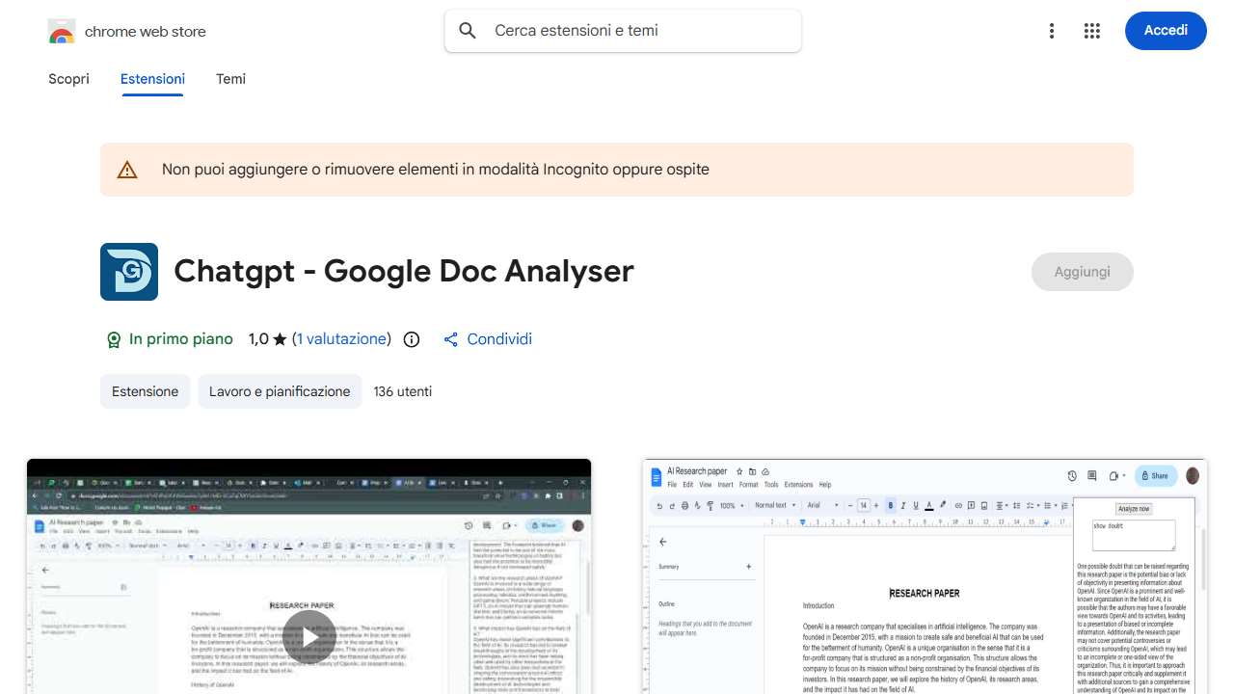The height and width of the screenshot is (694, 1234).
Task: Click the info icon beside the rating
Action: [411, 339]
